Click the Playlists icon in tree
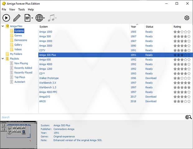 coord(7,59)
